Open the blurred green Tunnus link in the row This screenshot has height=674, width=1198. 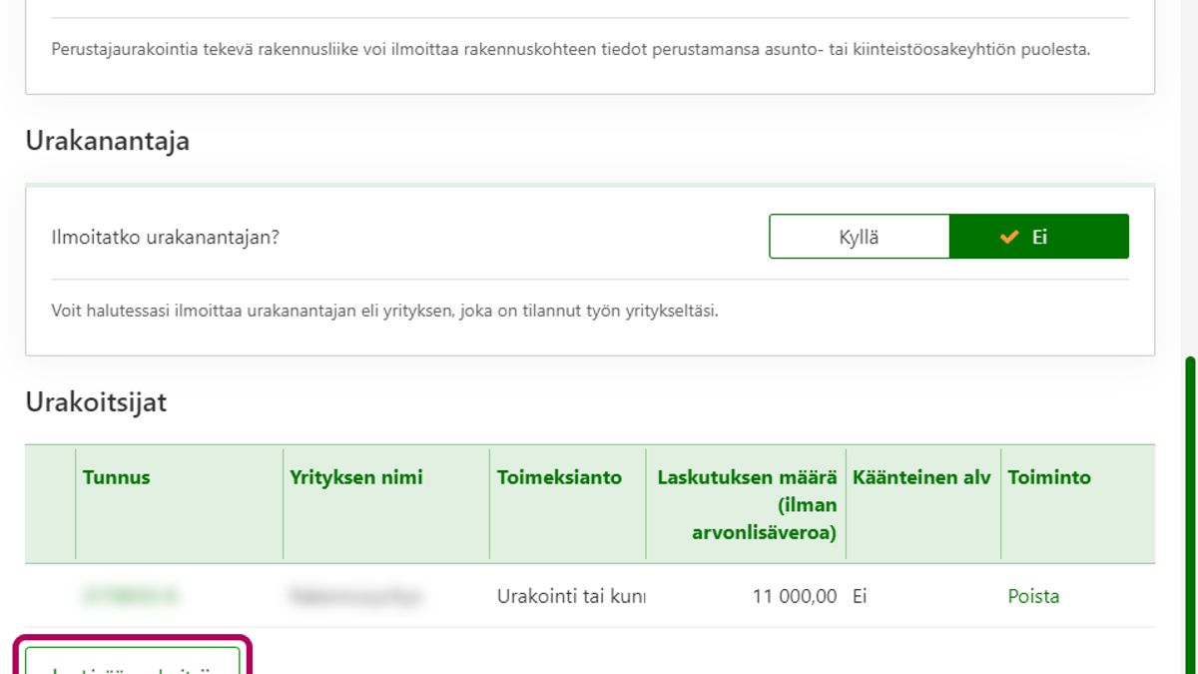pos(131,596)
